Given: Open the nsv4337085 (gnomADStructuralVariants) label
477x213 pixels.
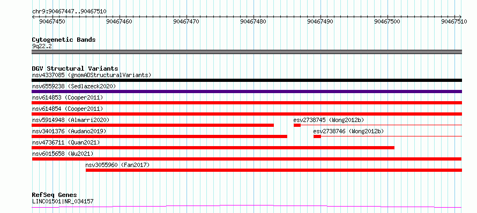Looking at the screenshot, I should point(92,75).
